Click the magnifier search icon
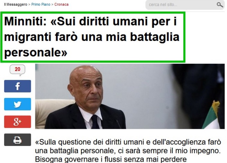Image resolution: width=227 pixels, height=163 pixels. [220, 5]
